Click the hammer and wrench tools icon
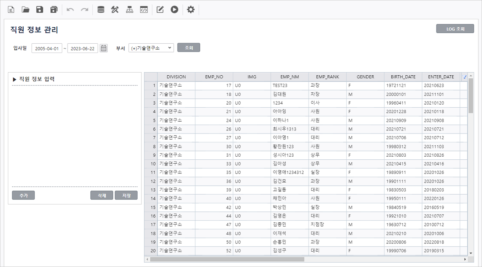Image resolution: width=482 pixels, height=267 pixels. 115,10
